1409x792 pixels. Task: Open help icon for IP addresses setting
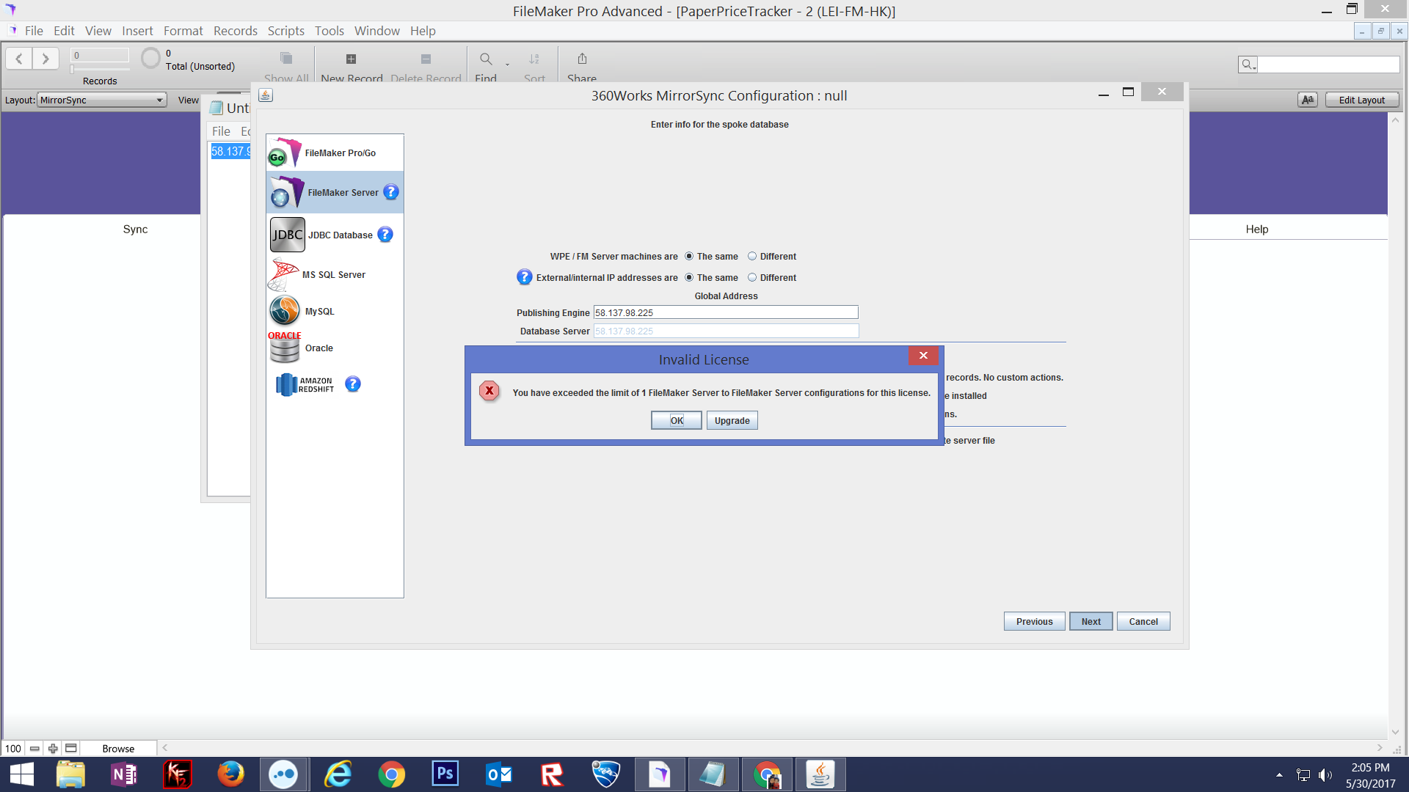[x=524, y=277]
